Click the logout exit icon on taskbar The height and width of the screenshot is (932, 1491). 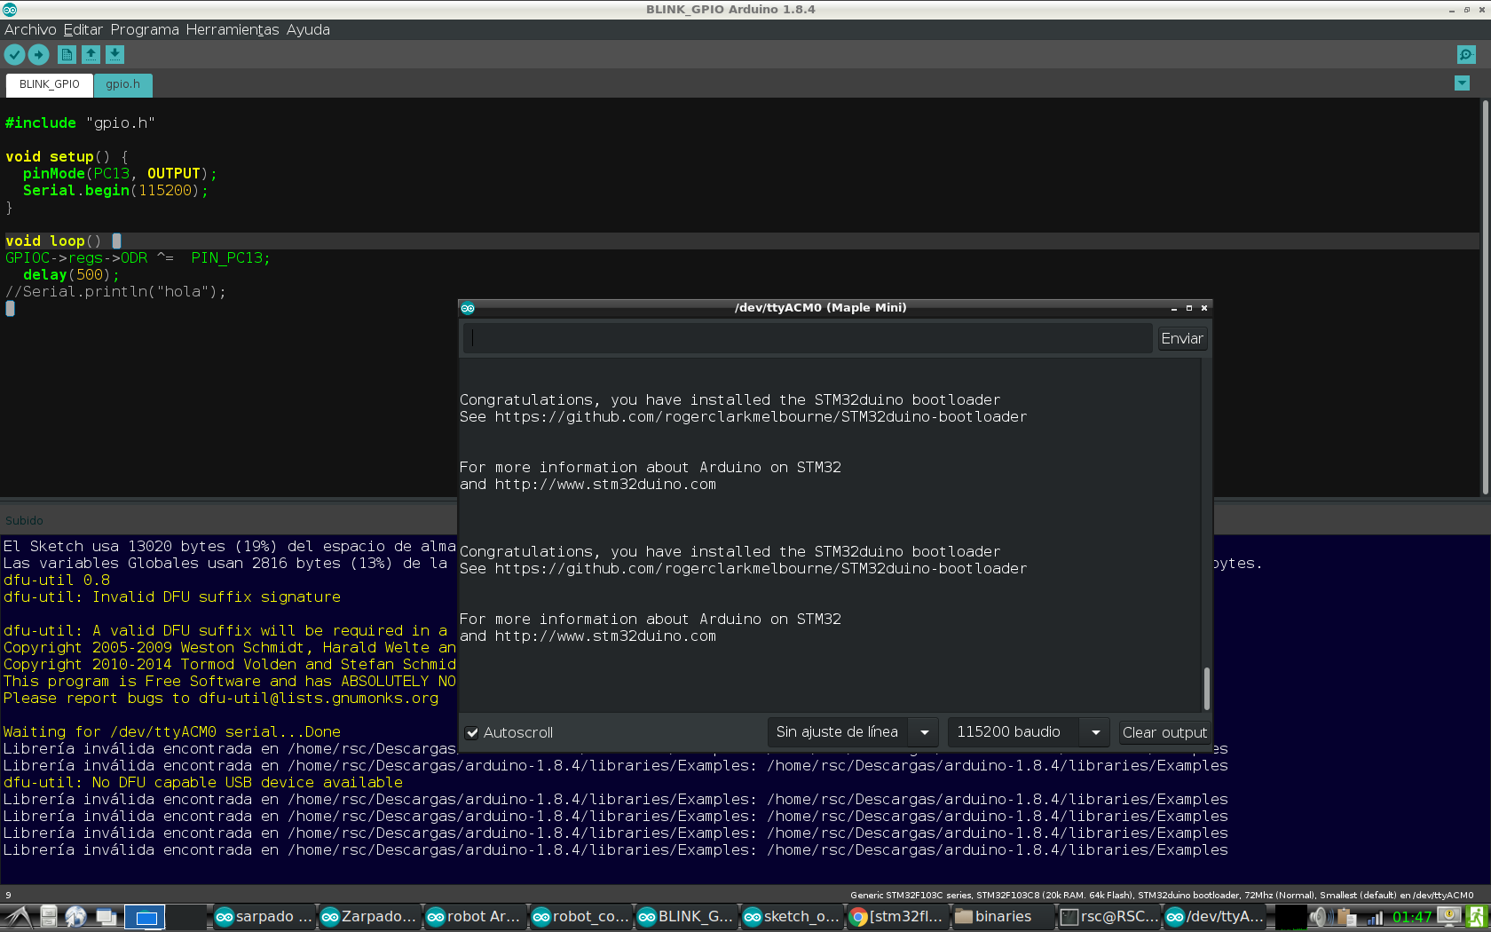(x=1478, y=917)
